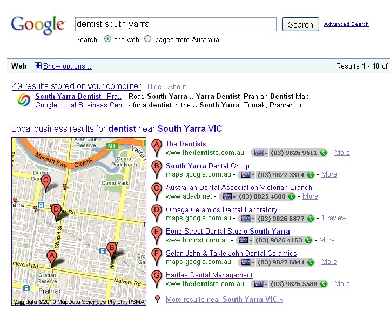The height and width of the screenshot is (312, 390).
Task: Click the M1 motorway shield on map
Action: pos(112,146)
